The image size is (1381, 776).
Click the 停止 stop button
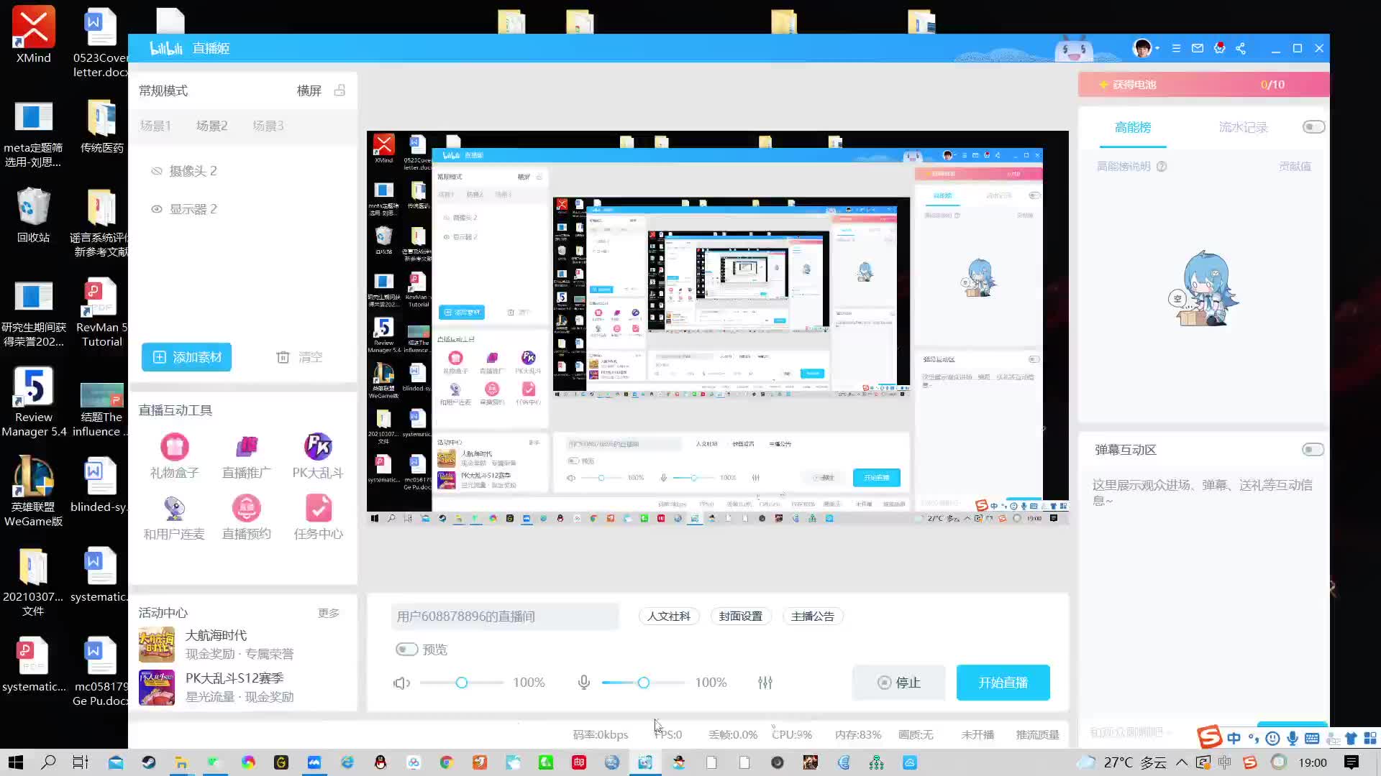tap(898, 683)
